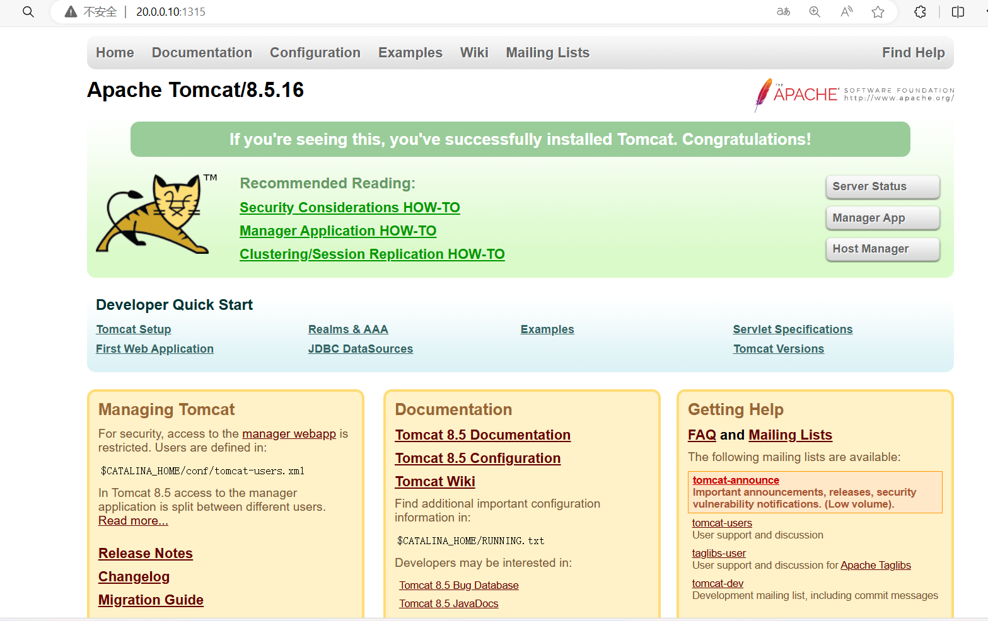Open the Migration Guide link
The width and height of the screenshot is (988, 621).
pos(151,600)
